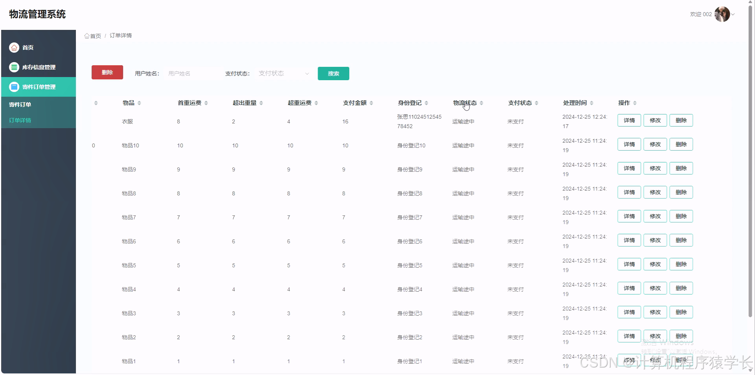View 详情 for 物品8 row
The image size is (755, 375).
(x=629, y=192)
